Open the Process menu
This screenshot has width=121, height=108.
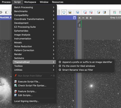point(6,2)
